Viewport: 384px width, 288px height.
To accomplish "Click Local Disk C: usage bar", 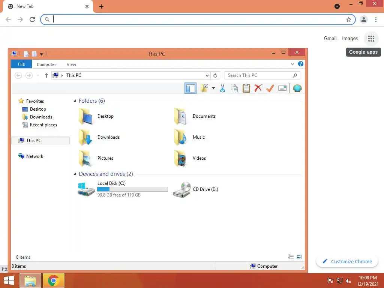I will (132, 189).
